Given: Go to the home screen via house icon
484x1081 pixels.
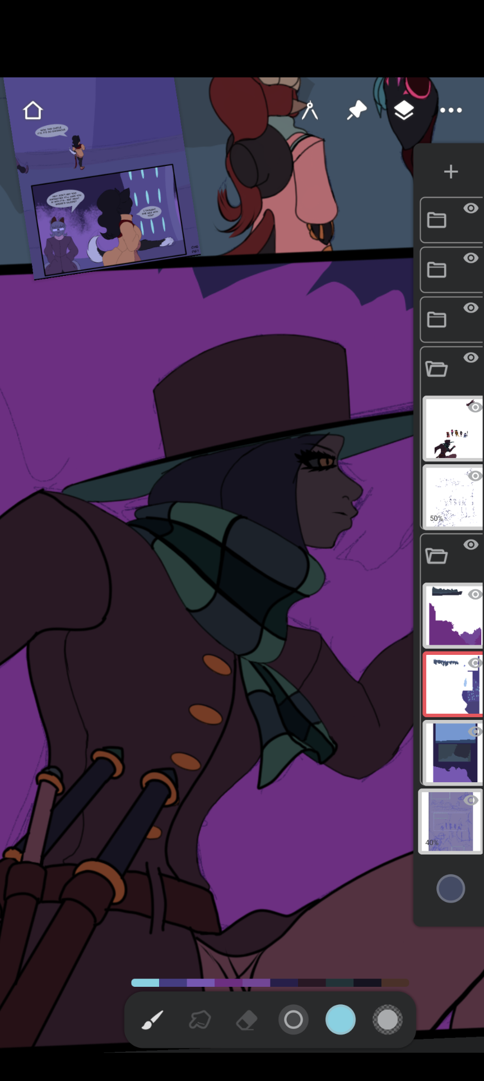Looking at the screenshot, I should [33, 110].
